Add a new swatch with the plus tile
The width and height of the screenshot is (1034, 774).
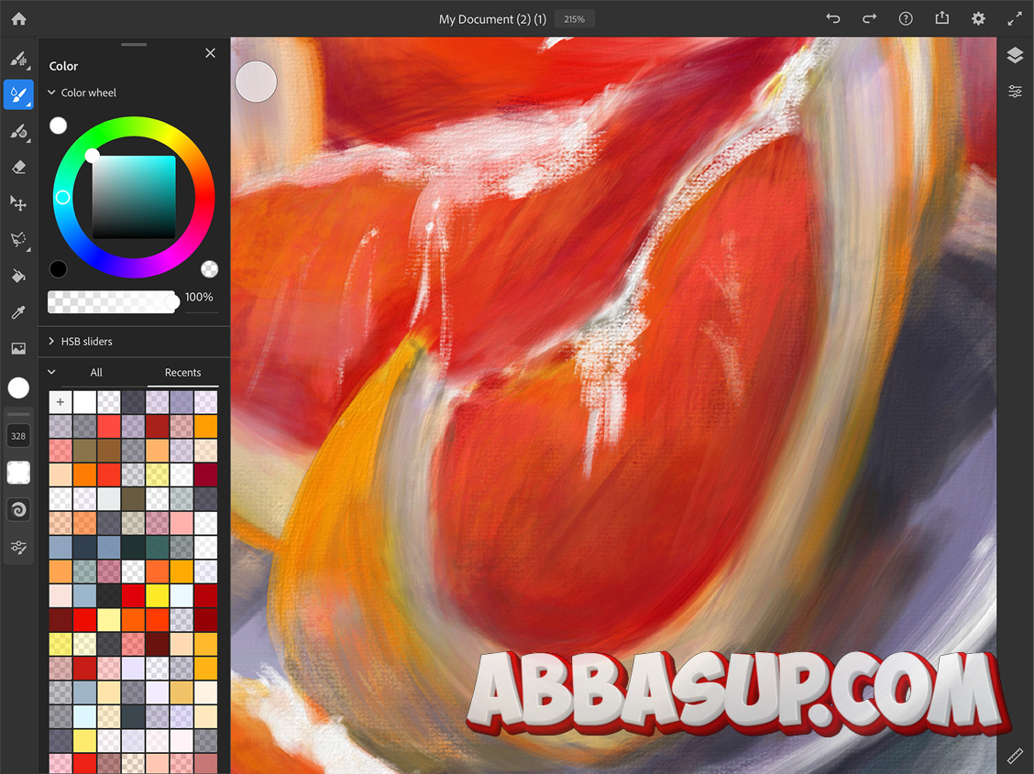(x=60, y=401)
